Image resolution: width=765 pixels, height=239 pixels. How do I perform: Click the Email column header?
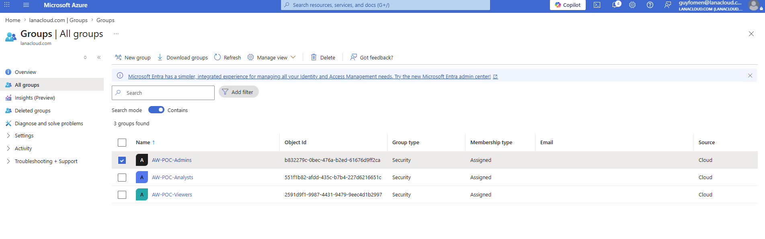tap(547, 142)
